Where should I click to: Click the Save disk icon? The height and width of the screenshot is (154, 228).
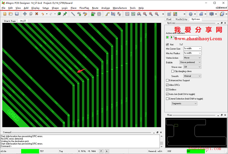17,14
